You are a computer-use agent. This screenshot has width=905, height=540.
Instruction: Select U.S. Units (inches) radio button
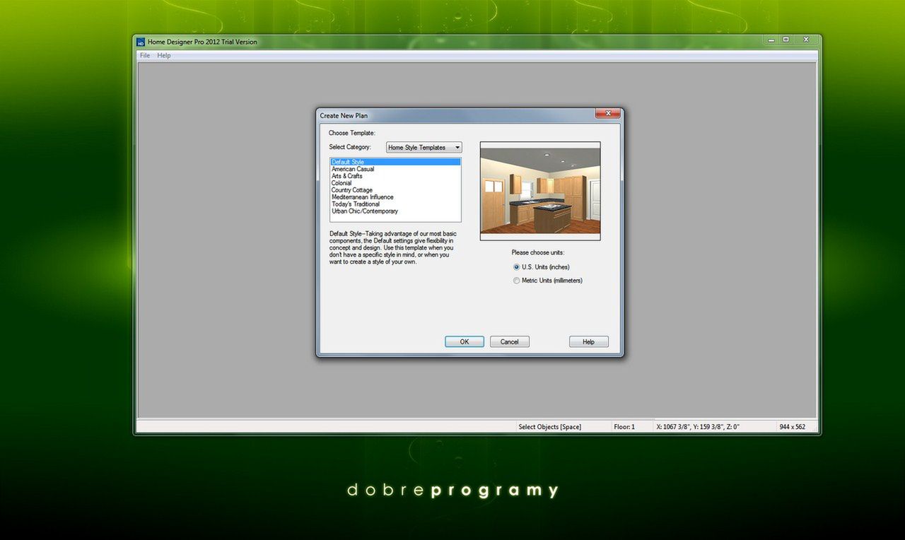(x=517, y=267)
